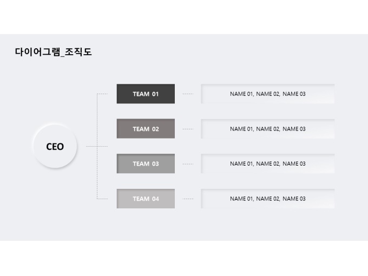The height and width of the screenshot is (276, 368).
Task: Select dashed line between TEAM 04 and names
Action: click(188, 199)
